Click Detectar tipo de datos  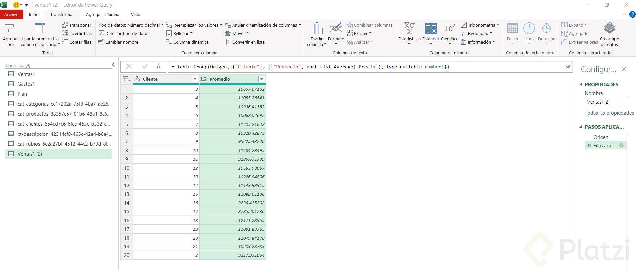124,33
